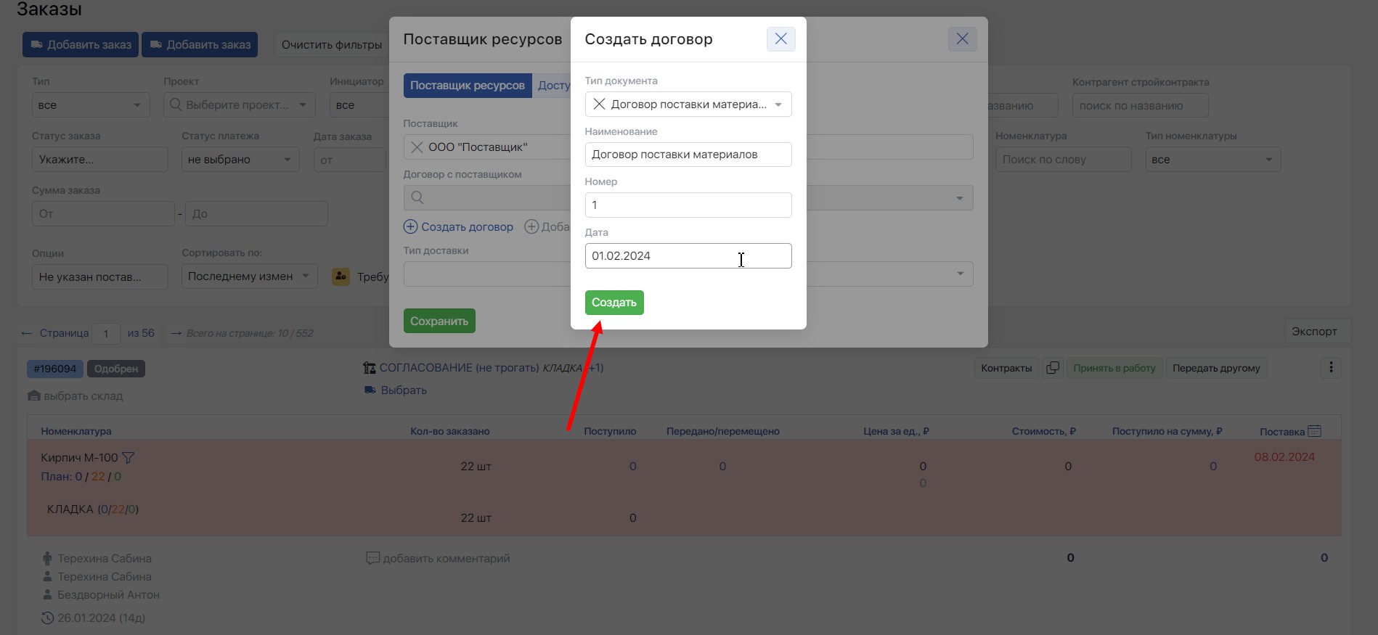
Task: Click the yellow Требу... user icon
Action: click(341, 276)
